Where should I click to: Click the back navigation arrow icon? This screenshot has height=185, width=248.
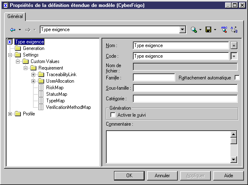coord(13,30)
